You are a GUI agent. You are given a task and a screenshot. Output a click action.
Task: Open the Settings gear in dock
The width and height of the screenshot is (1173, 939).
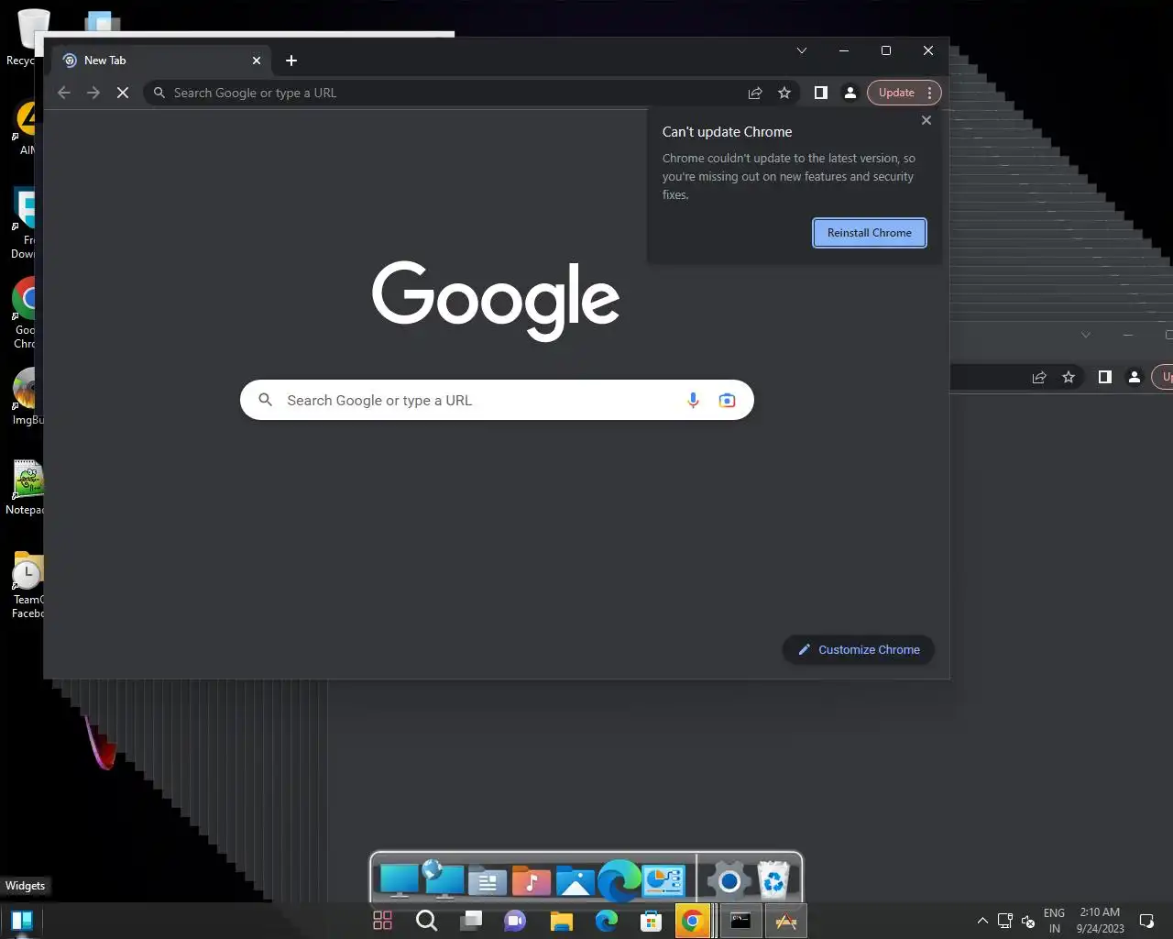coord(729,881)
